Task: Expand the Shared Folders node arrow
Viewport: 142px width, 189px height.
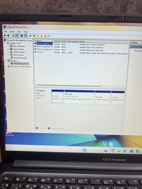Action: pos(8,52)
